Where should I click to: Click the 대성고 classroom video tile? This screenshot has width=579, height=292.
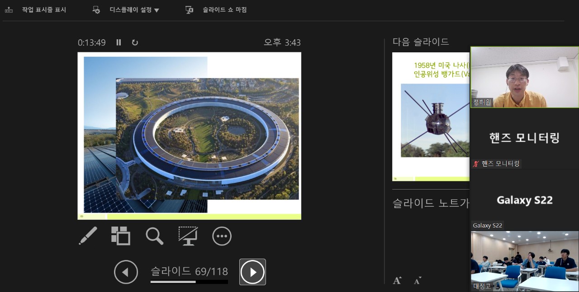(x=525, y=261)
